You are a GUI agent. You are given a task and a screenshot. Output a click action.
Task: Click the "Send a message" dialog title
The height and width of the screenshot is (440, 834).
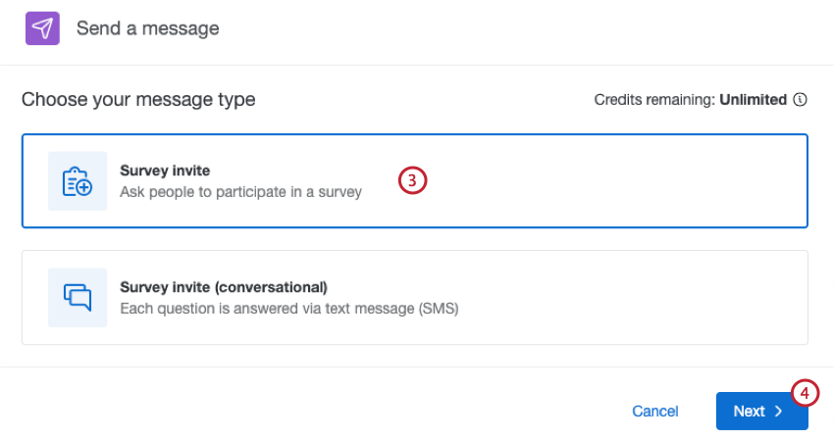coord(148,28)
